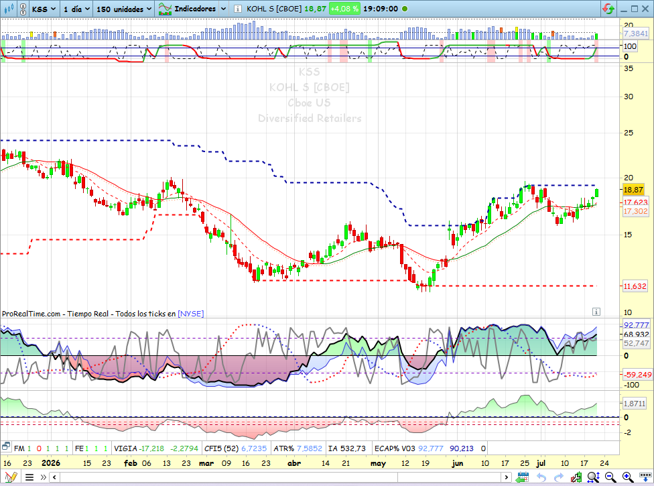Open the '1 día' timeframe dropdown
654x486 pixels.
pyautogui.click(x=77, y=9)
